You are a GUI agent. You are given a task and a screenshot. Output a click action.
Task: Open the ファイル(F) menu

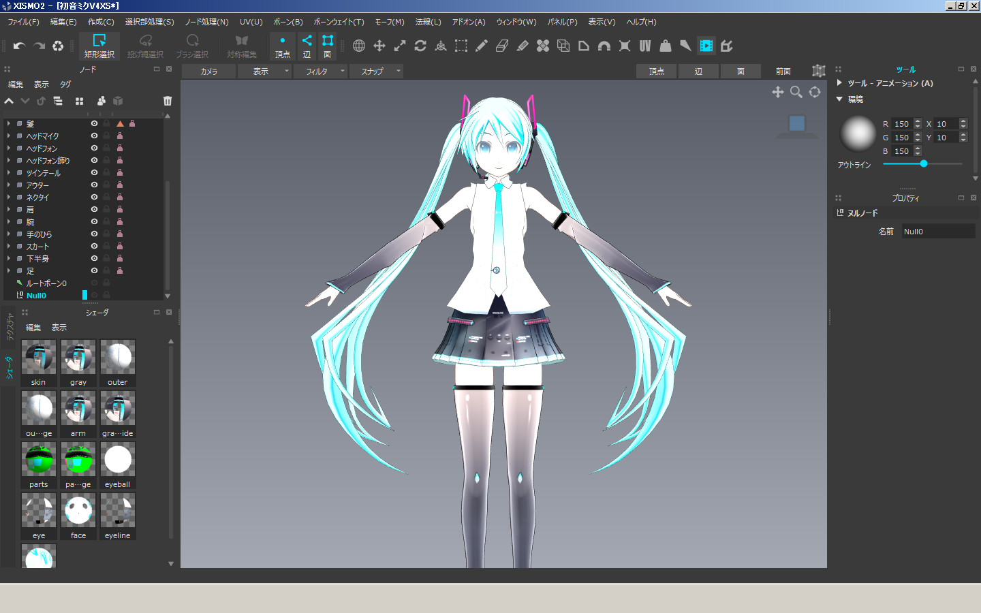point(23,22)
